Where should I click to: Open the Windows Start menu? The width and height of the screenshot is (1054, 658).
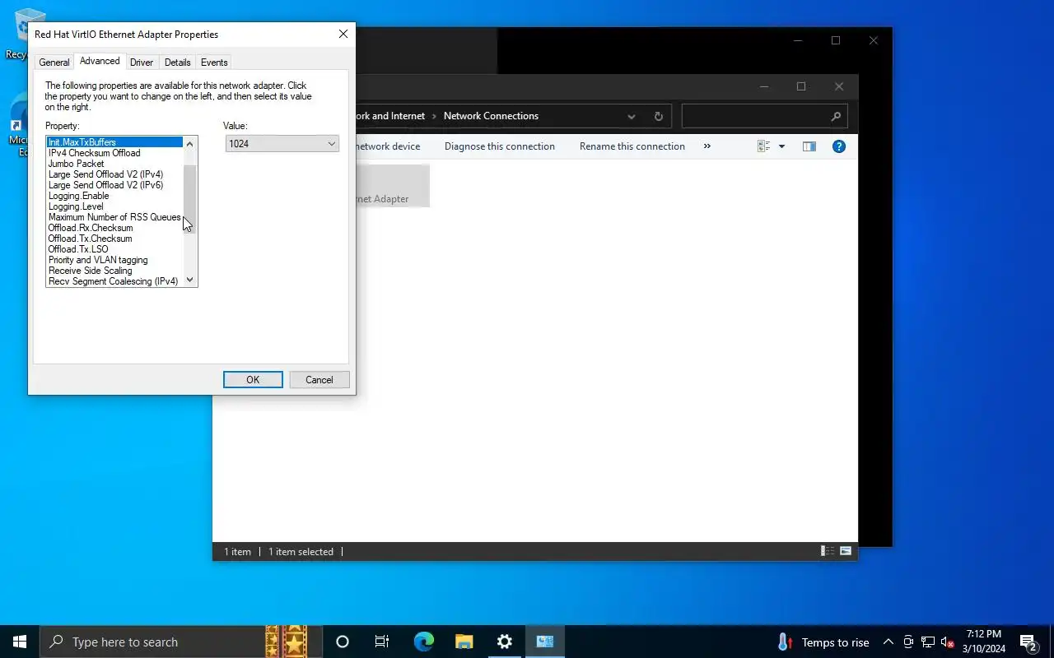(20, 642)
